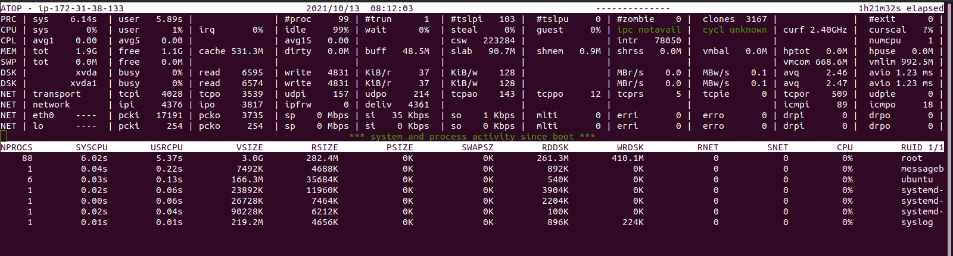
Task: Click the deliv 4361 entry
Action: (397, 105)
